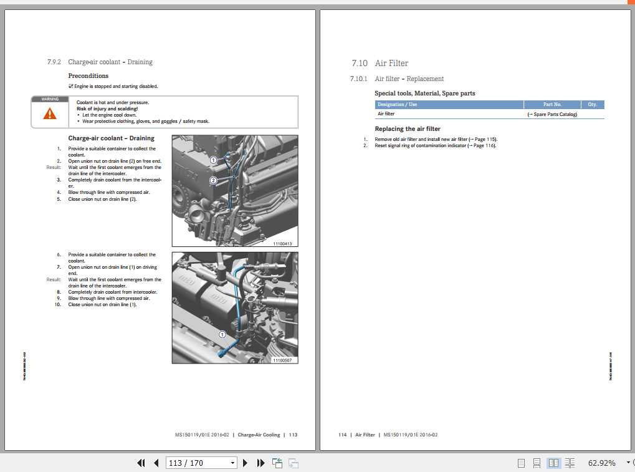
Task: Toggle the 'Engine is stopped and starting disabled' checkbox
Action: (72, 86)
